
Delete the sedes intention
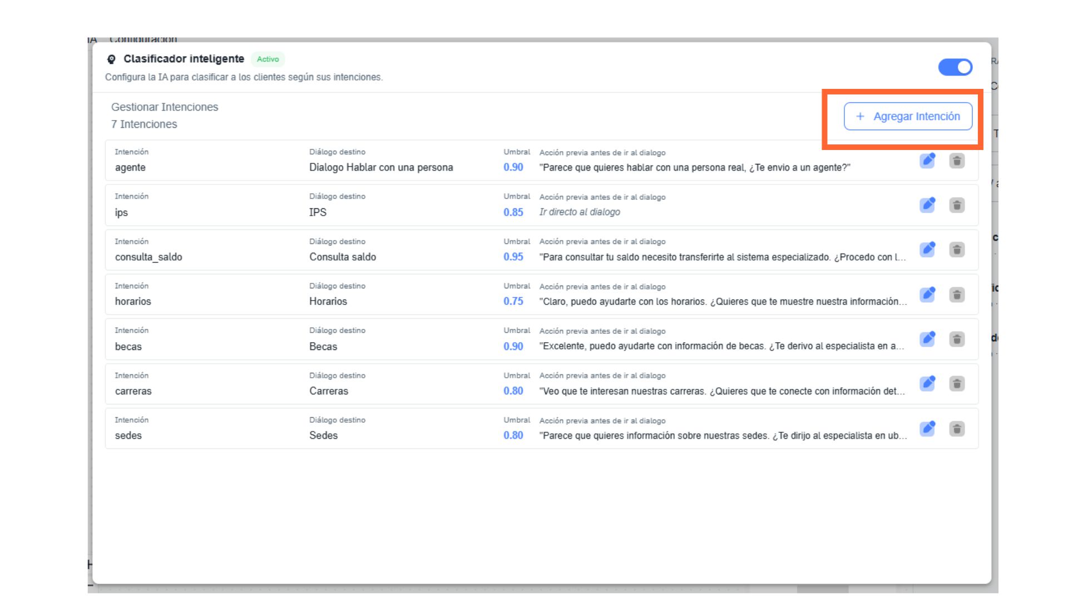tap(957, 428)
